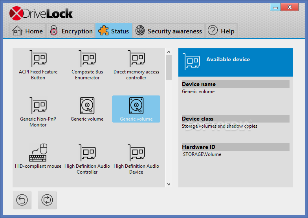Click the back arrow button
308x218 pixels.
22,200
